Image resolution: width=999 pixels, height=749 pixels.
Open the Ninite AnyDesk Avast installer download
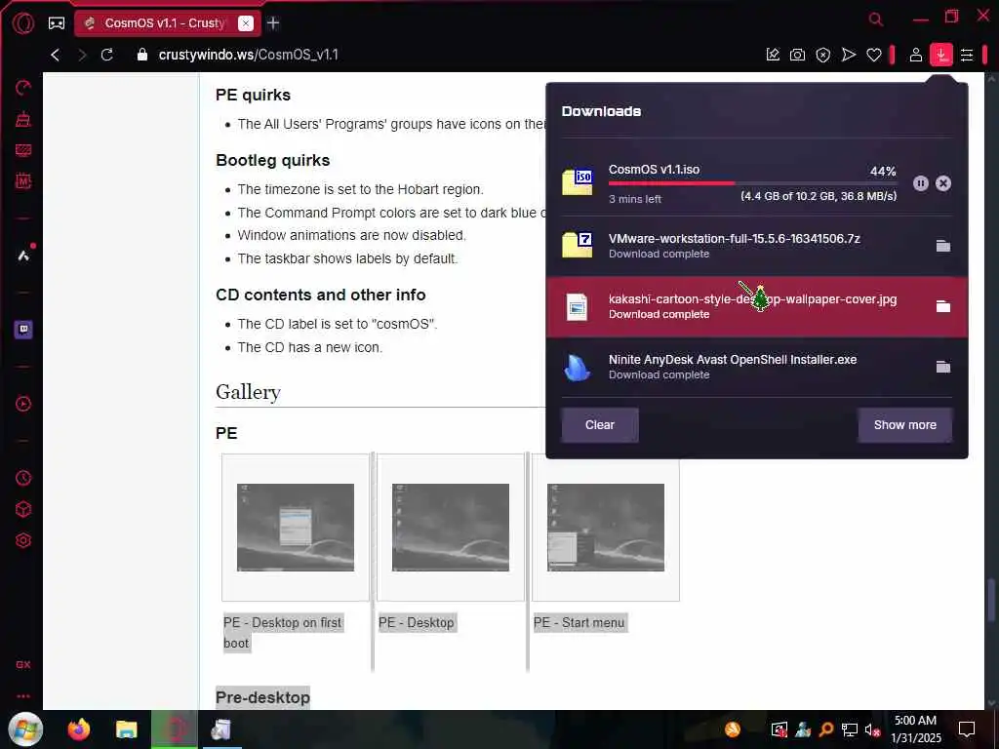(757, 367)
